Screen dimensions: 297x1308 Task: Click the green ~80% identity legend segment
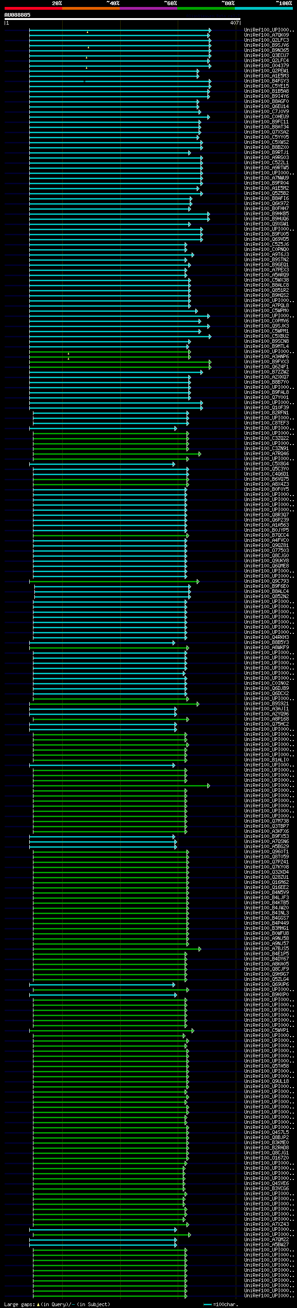(206, 9)
